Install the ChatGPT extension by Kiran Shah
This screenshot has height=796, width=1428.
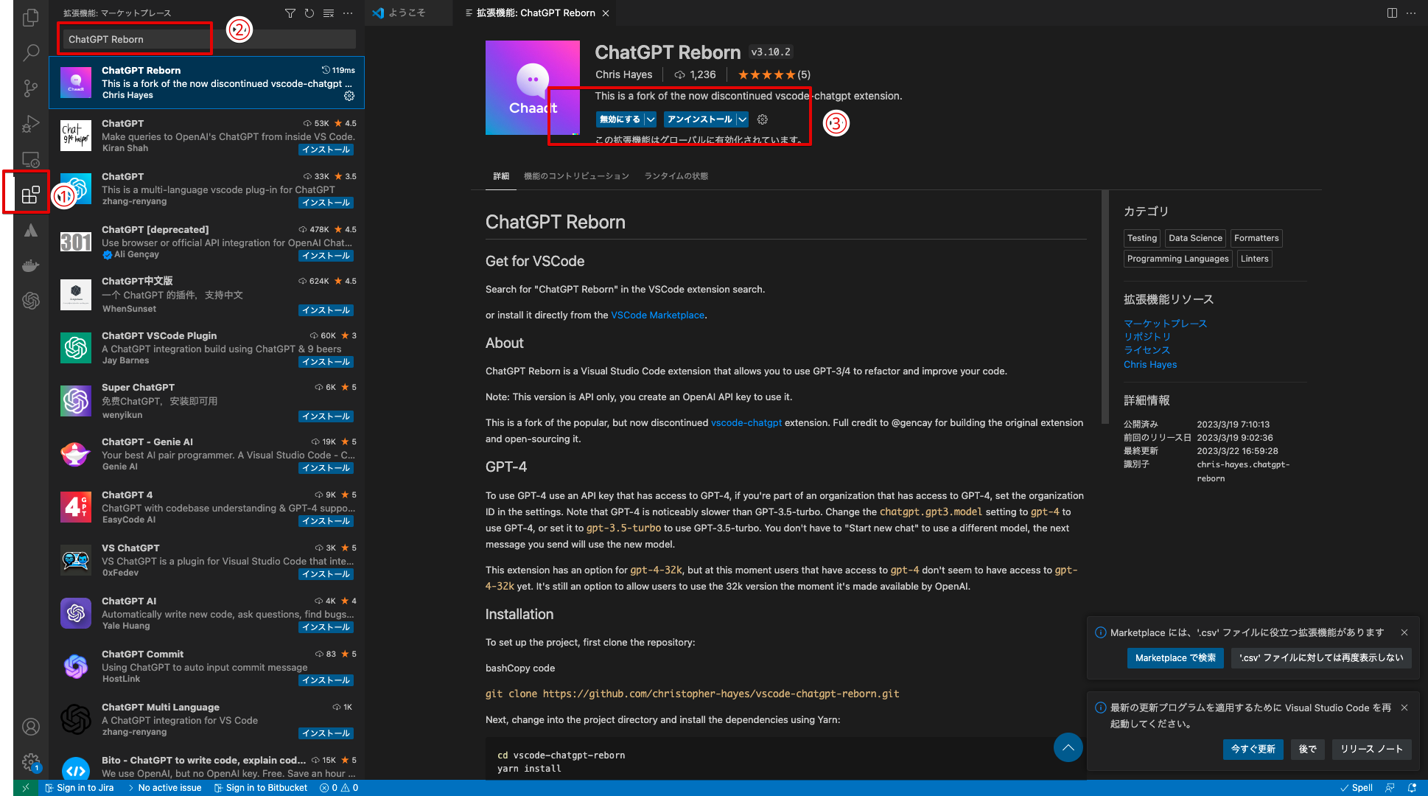pos(326,150)
